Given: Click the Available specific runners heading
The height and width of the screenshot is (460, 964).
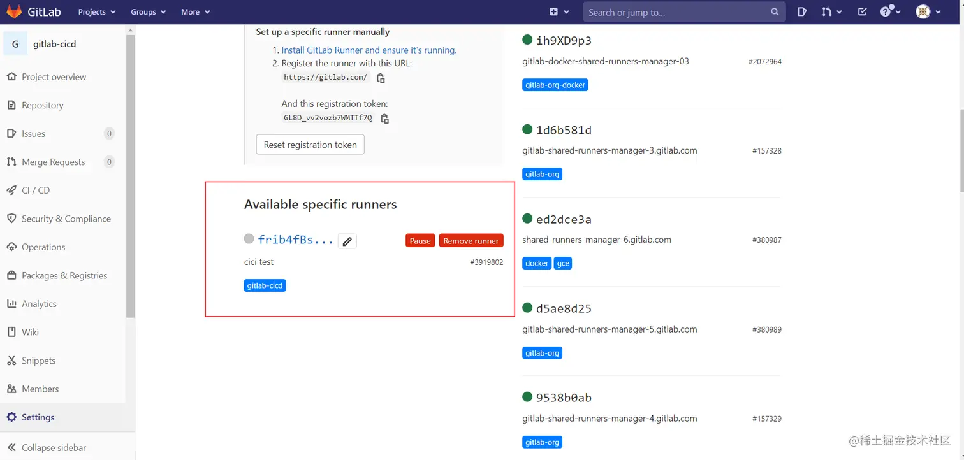Looking at the screenshot, I should pos(321,205).
